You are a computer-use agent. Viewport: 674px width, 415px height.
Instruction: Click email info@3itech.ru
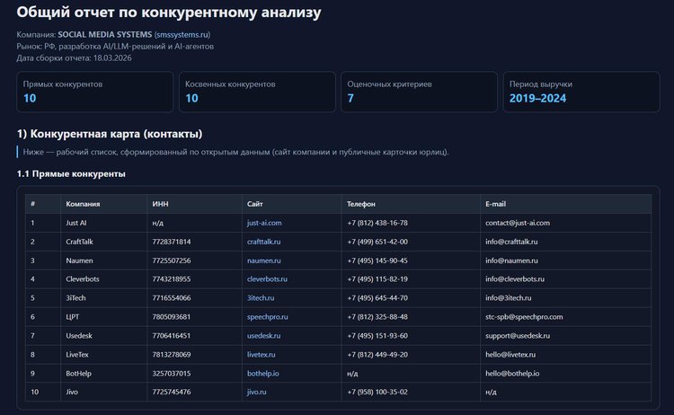[508, 298]
